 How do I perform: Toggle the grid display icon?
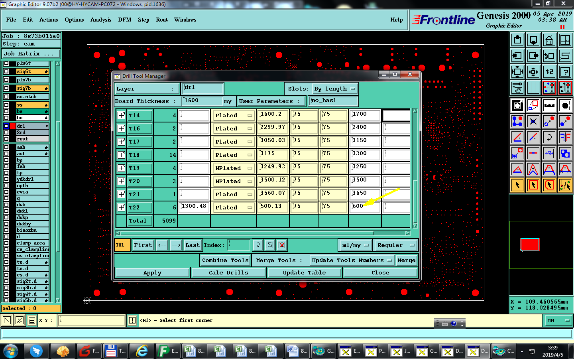click(533, 87)
